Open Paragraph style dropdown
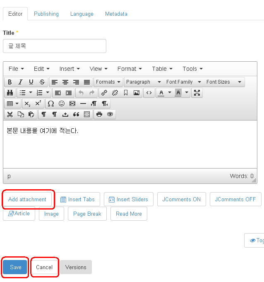Image resolution: width=264 pixels, height=282 pixels. 144,82
